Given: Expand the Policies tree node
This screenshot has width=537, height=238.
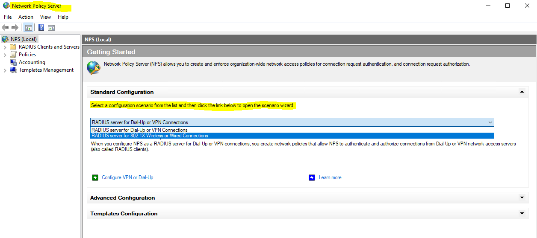Looking at the screenshot, I should (x=5, y=55).
